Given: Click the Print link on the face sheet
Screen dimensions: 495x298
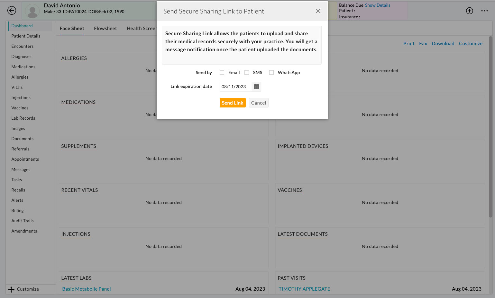Looking at the screenshot, I should (x=409, y=43).
